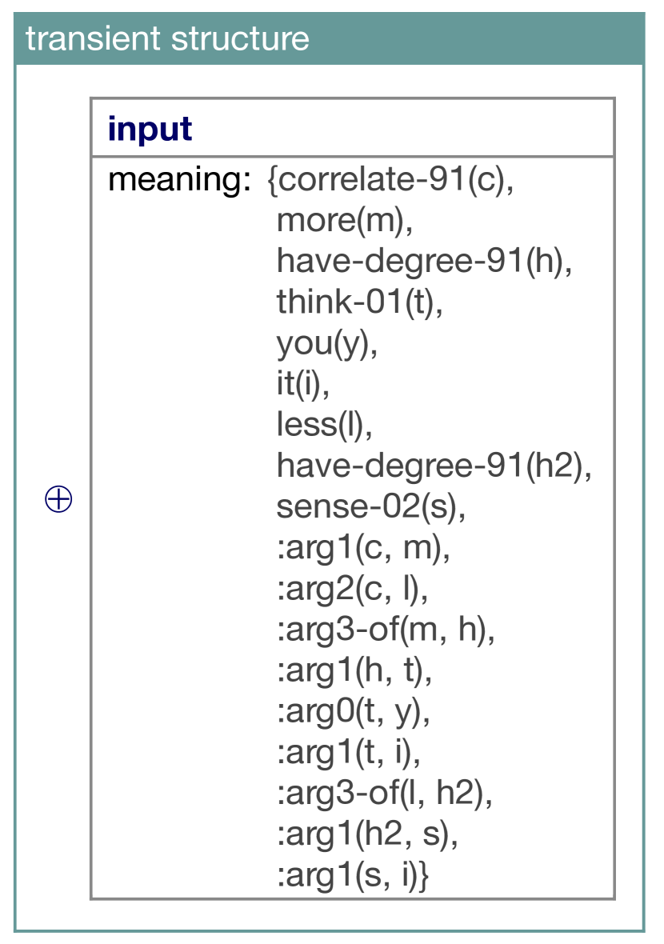Click the 'input' unit title

pyautogui.click(x=150, y=129)
